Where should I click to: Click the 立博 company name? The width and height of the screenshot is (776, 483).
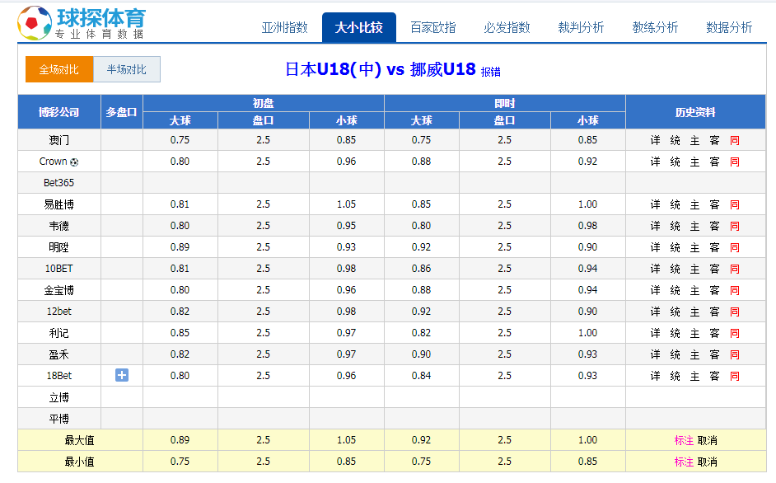click(x=58, y=397)
